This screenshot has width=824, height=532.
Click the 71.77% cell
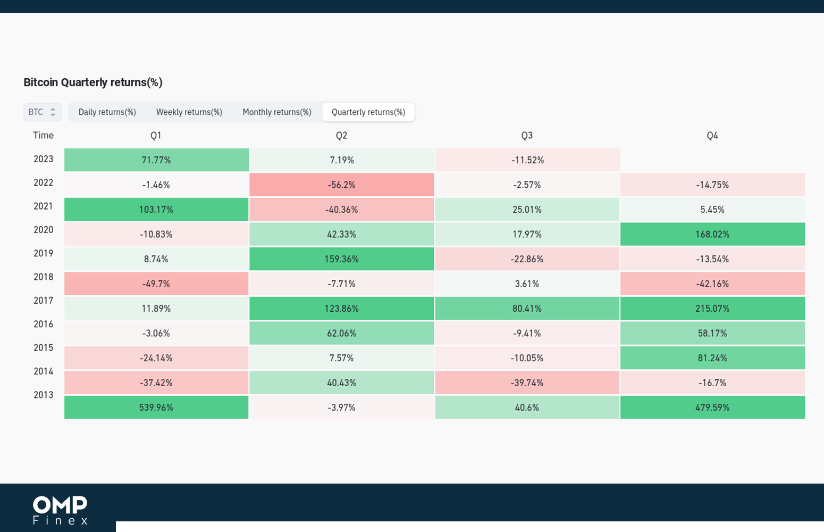[x=156, y=160]
